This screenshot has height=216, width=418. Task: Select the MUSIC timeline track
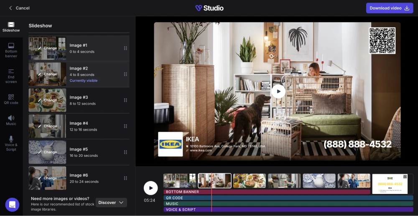point(288,204)
